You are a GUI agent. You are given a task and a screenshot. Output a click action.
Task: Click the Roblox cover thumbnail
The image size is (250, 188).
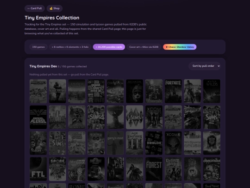pos(154,143)
